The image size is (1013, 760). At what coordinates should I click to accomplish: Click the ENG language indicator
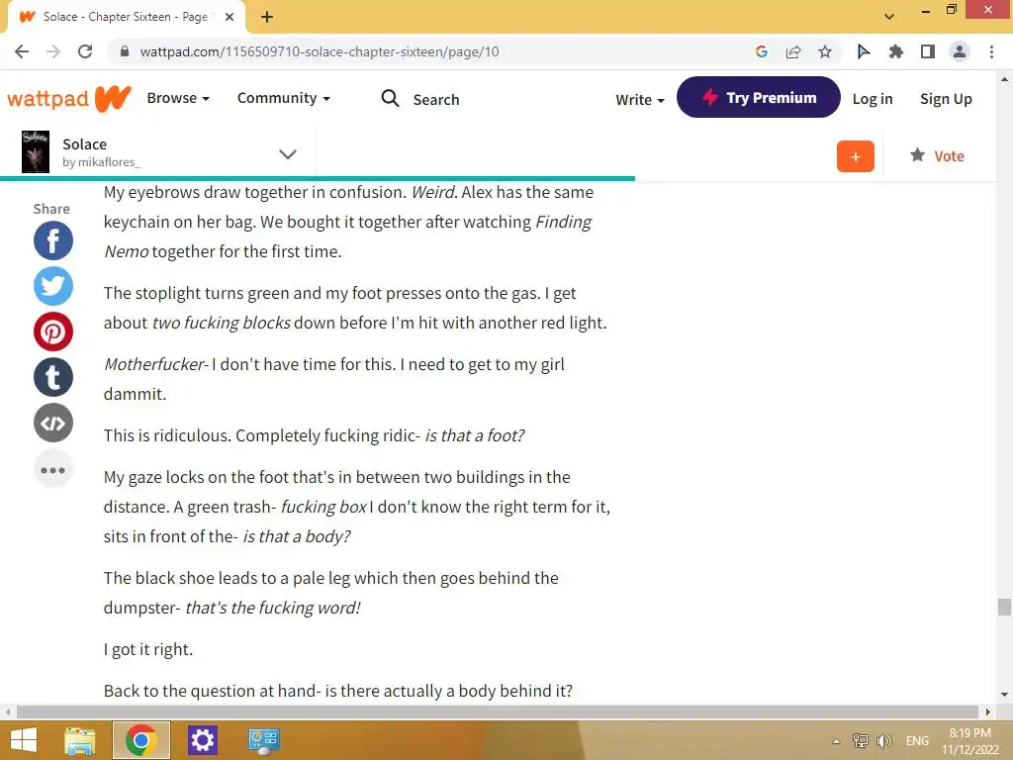[x=917, y=740]
